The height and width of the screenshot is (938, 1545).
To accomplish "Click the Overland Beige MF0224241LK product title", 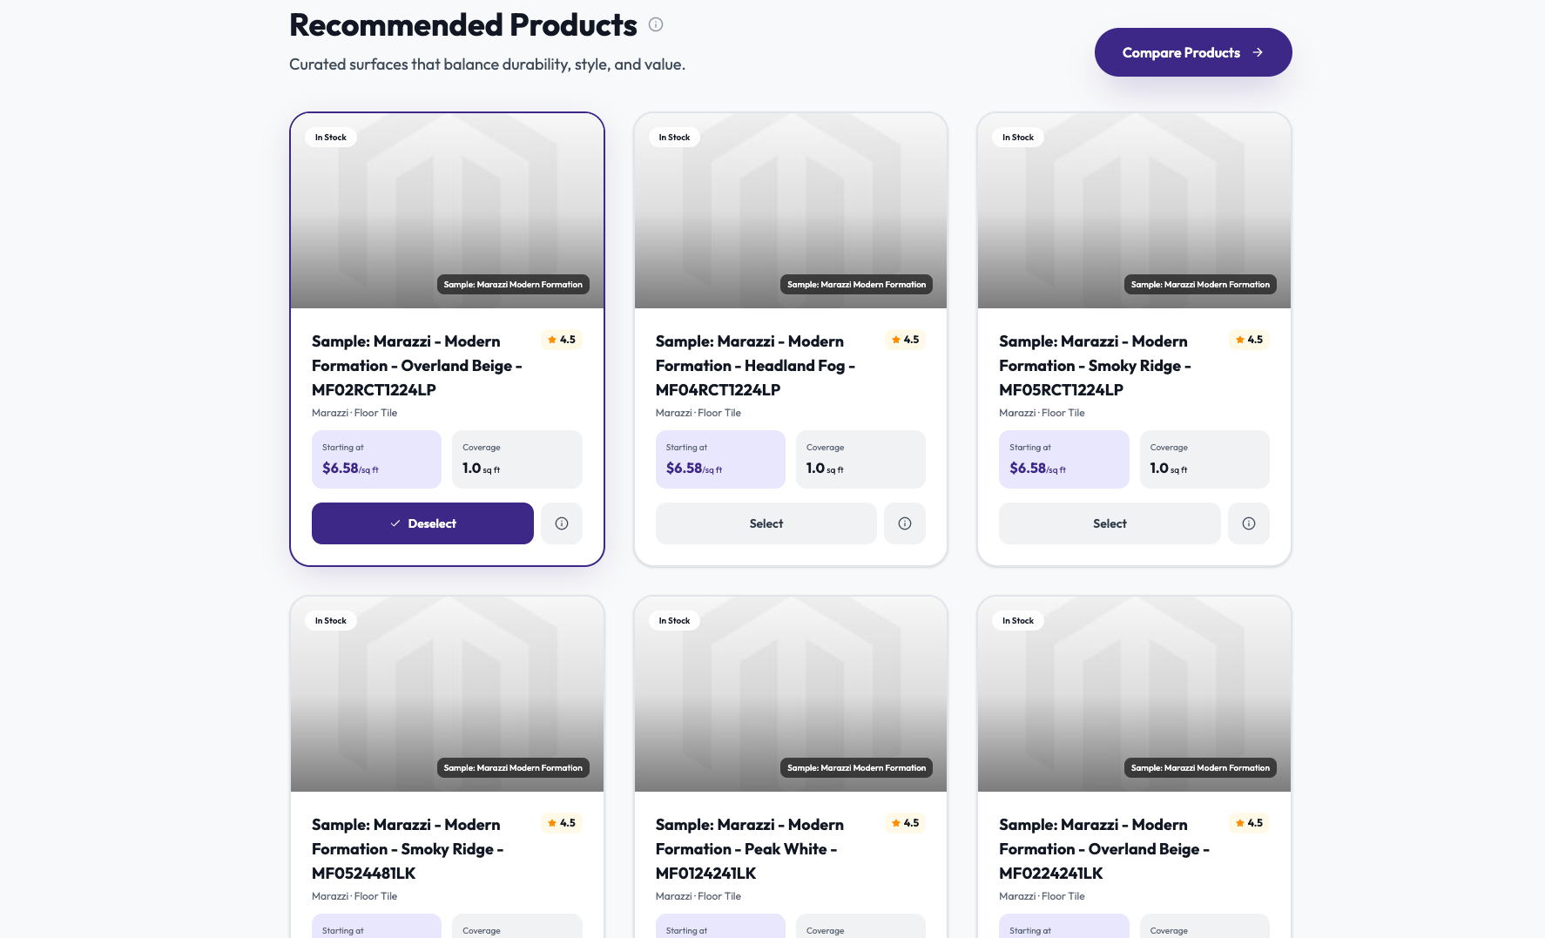I will coord(1104,849).
